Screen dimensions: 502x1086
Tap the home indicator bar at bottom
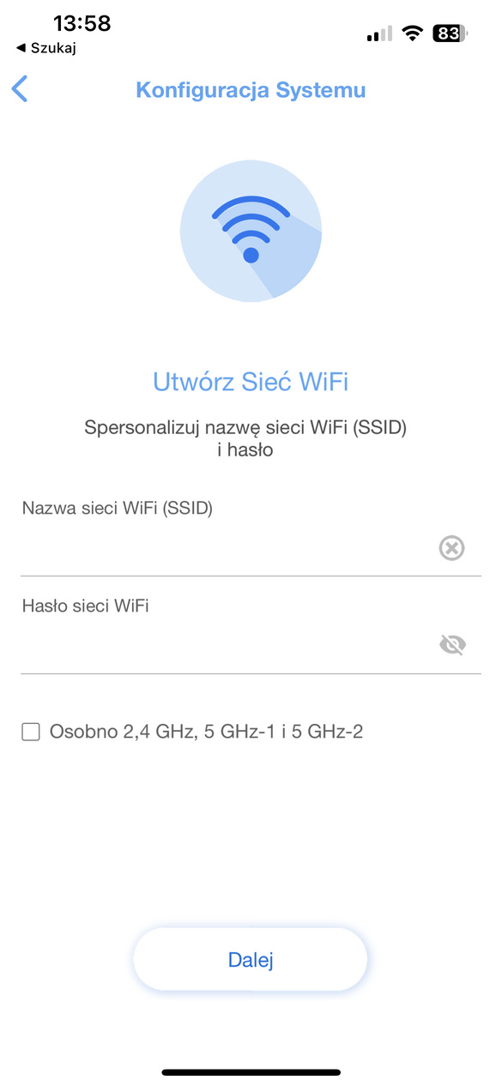tap(251, 1072)
